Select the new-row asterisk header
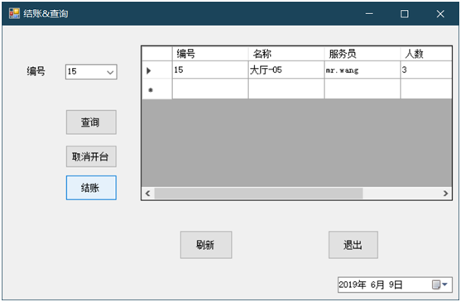 pos(156,89)
